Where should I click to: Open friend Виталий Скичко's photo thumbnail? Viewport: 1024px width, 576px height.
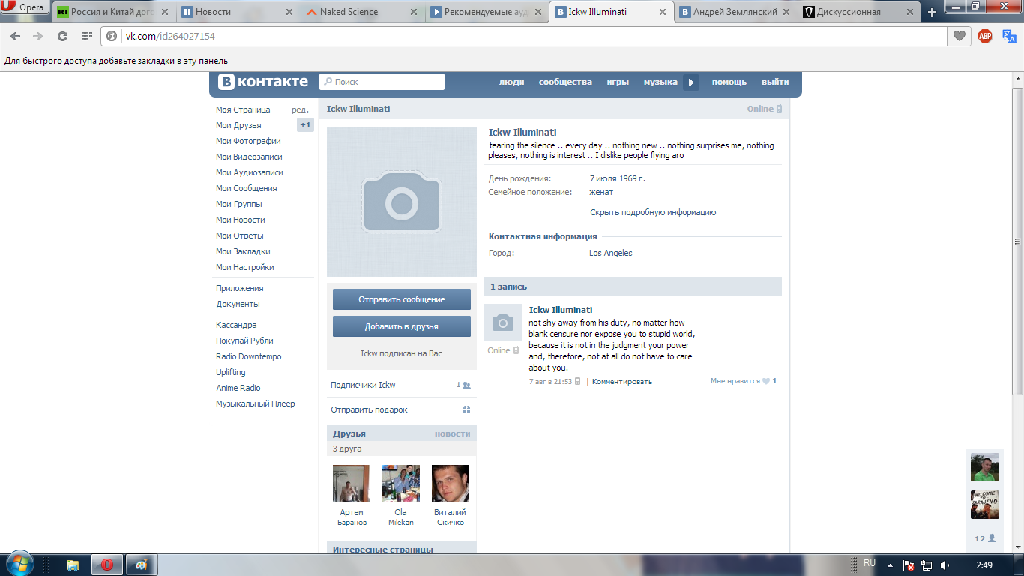pyautogui.click(x=451, y=484)
